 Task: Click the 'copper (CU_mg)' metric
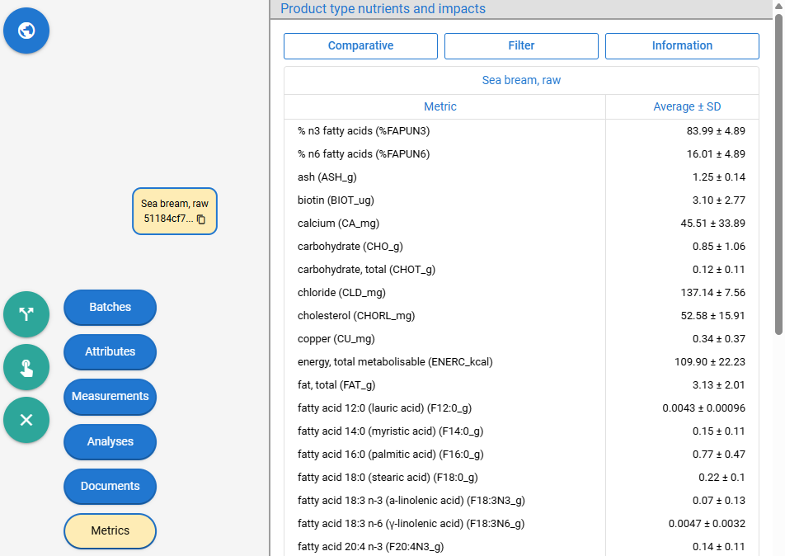[x=336, y=338]
